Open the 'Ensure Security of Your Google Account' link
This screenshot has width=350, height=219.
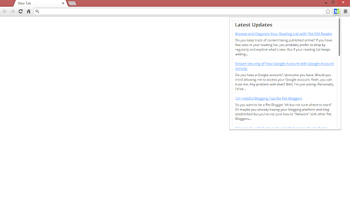284,66
